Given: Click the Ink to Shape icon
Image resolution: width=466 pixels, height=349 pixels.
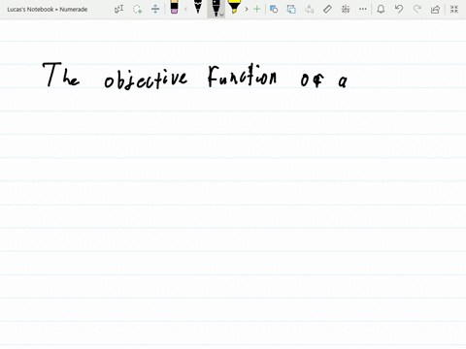Looking at the screenshot, I should coord(291,9).
